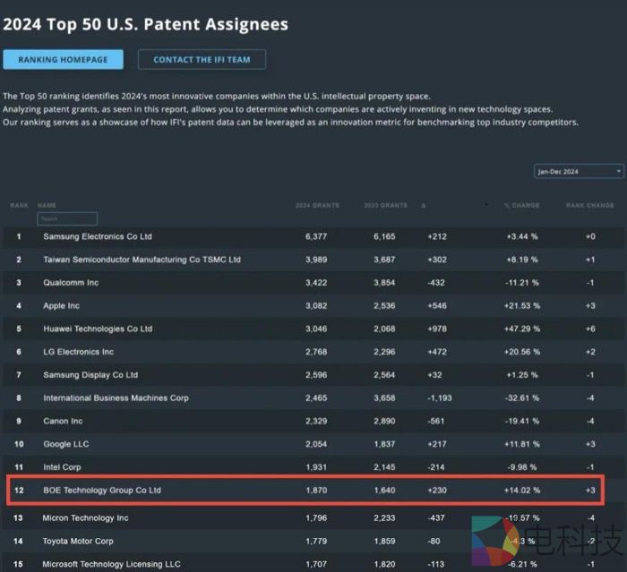Select Micron Technology Inc name
627x572 pixels.
point(86,518)
